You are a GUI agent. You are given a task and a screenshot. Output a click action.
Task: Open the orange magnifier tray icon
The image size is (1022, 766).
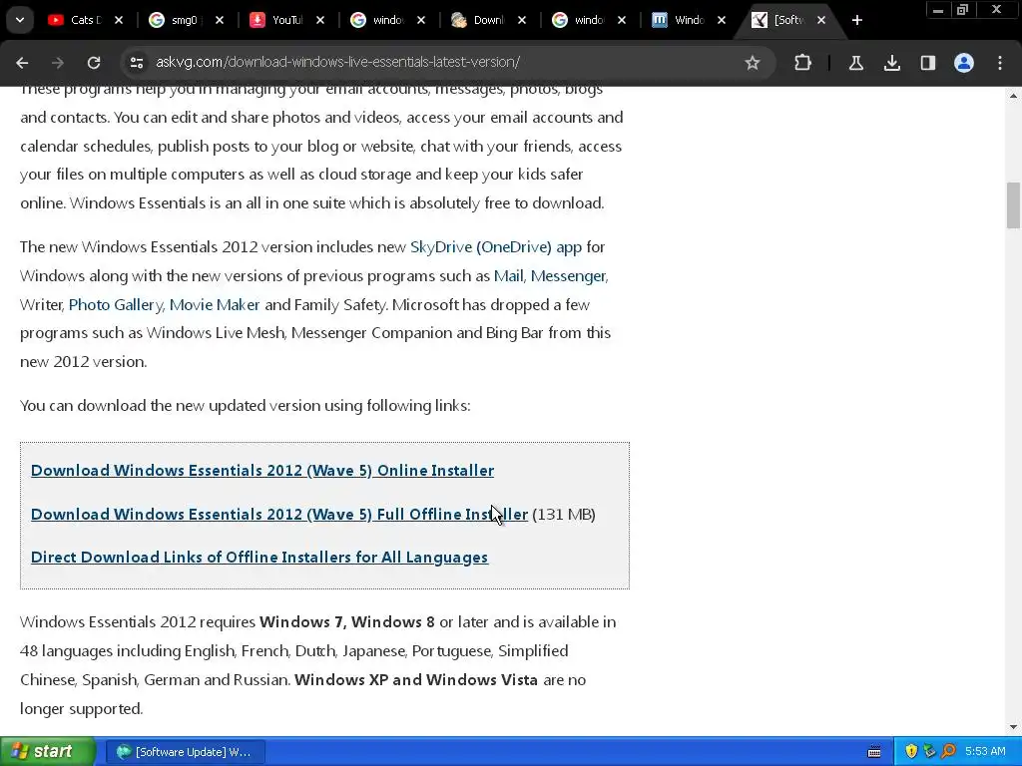click(948, 752)
